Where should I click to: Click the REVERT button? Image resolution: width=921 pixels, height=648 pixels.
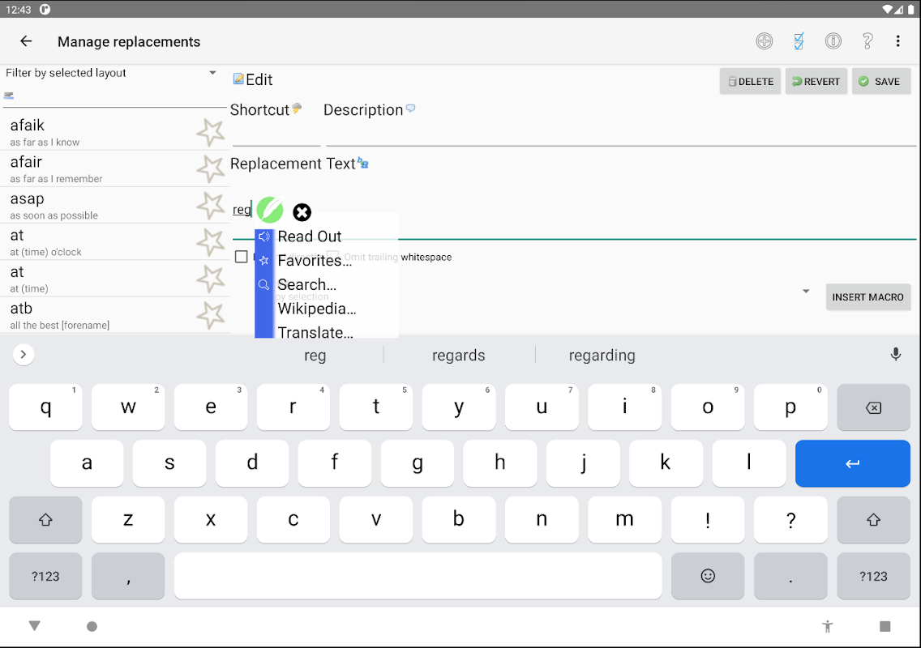tap(816, 82)
